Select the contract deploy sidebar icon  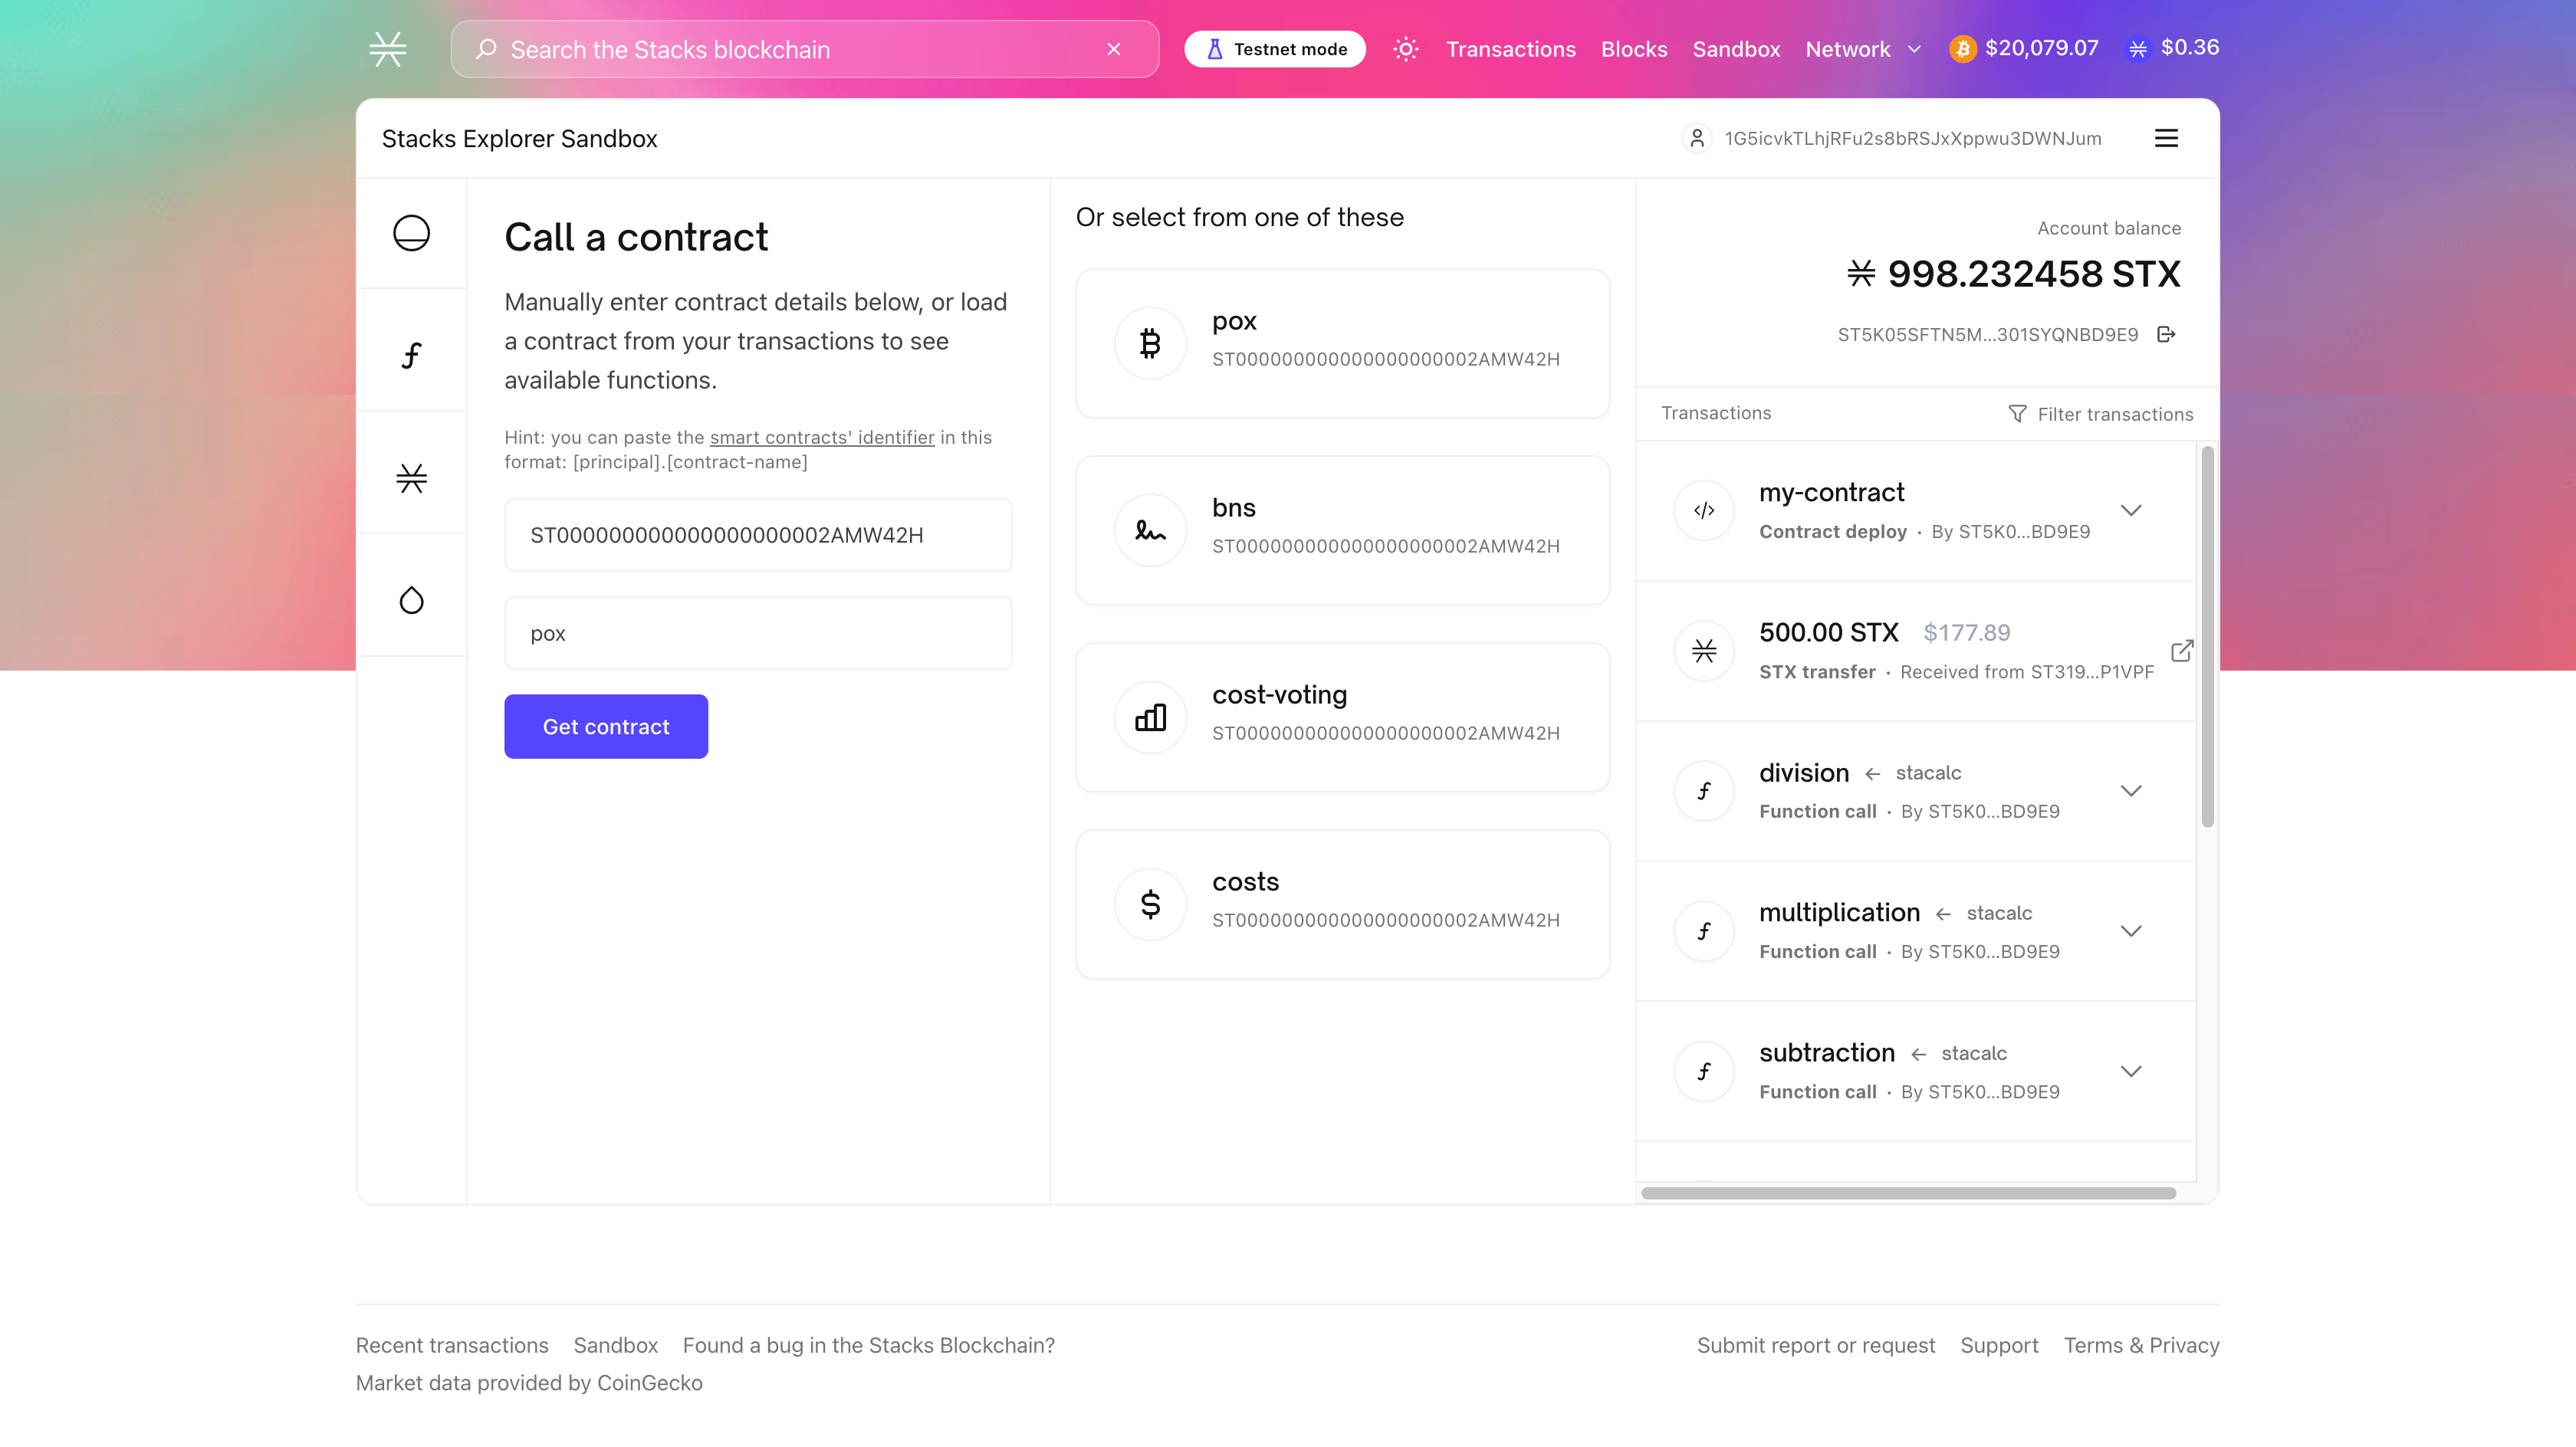[411, 233]
